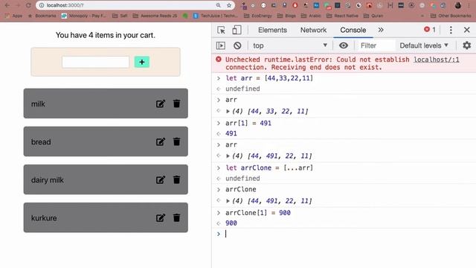Switch to the Elements tab
The image size is (476, 268).
(272, 30)
